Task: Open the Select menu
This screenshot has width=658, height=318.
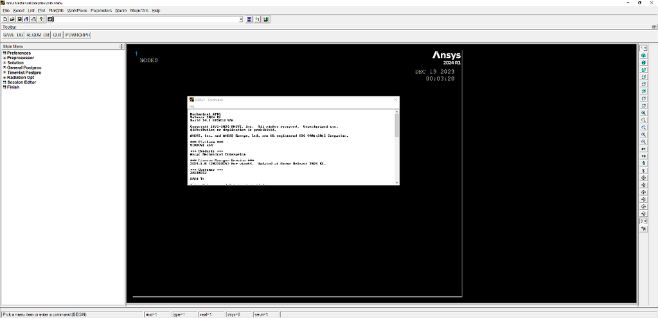Action: (19, 10)
